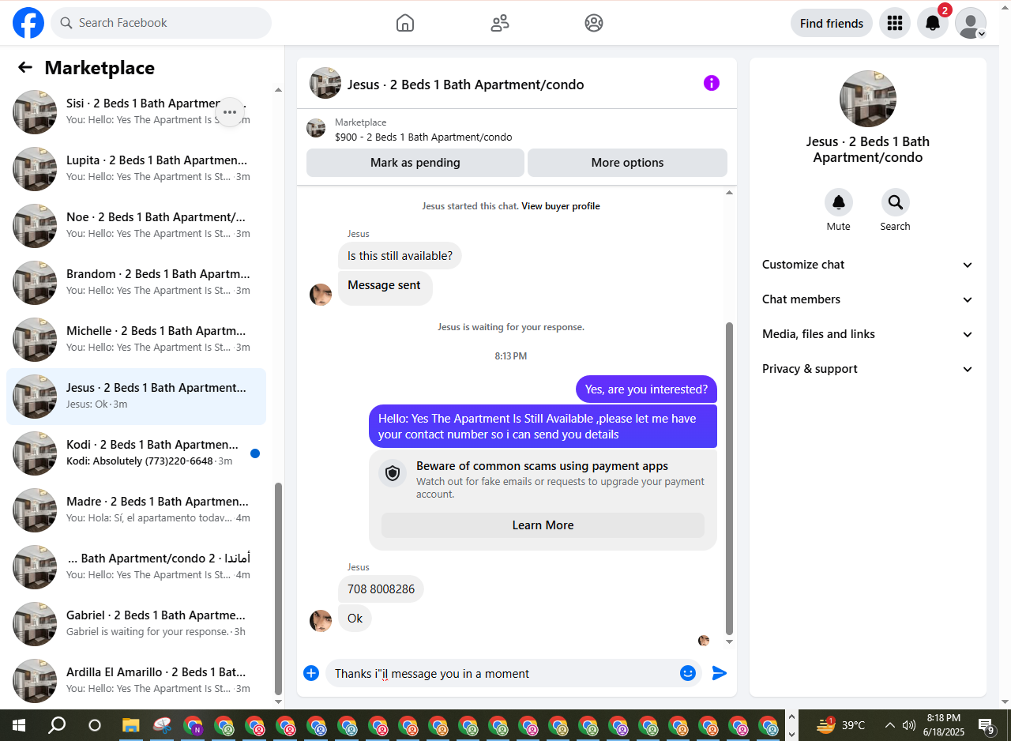Click the "Yes, are you interested?" message
The width and height of the screenshot is (1011, 741).
pos(646,389)
